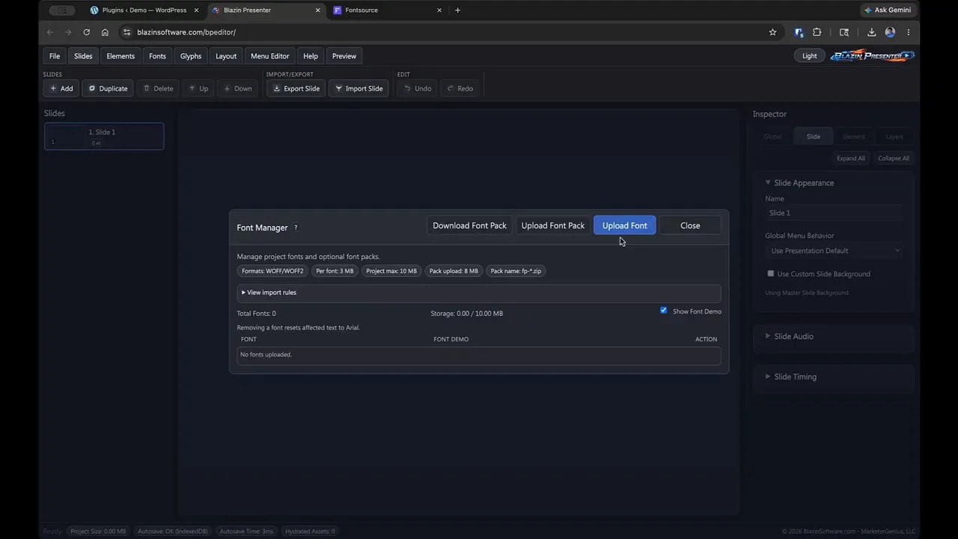Screen dimensions: 958x539
Task: Switch theme with the Light button
Action: tap(810, 56)
